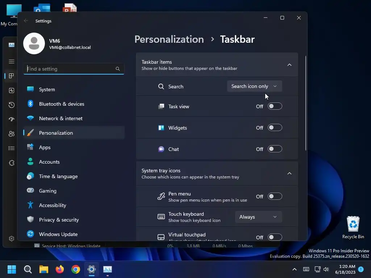Screen dimensions: 371x278
Task: Click Personalization breadcrumb link
Action: [169, 39]
